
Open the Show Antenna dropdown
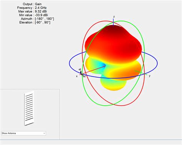click(x=23, y=133)
